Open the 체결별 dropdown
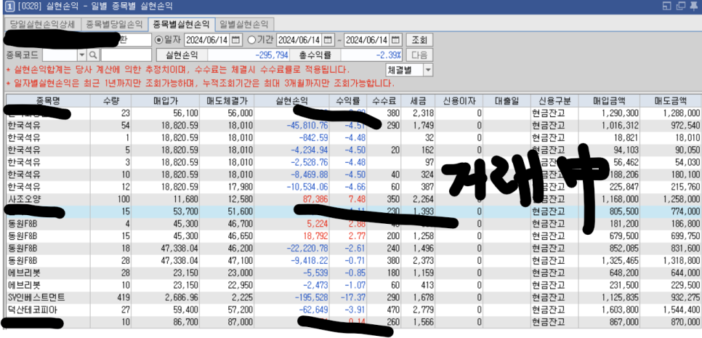This screenshot has height=338, width=702. [x=429, y=70]
